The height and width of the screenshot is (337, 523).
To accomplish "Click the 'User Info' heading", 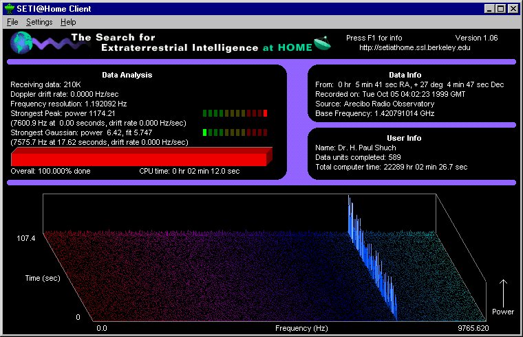I will (404, 138).
